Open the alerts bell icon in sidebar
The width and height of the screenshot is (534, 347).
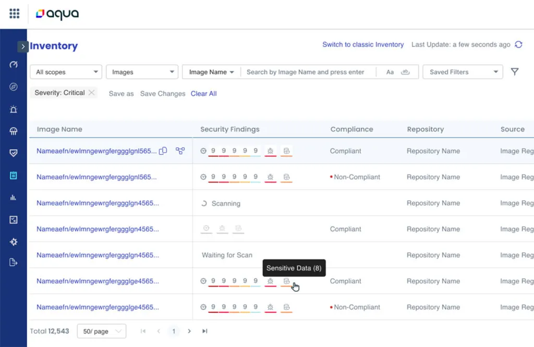tap(14, 109)
